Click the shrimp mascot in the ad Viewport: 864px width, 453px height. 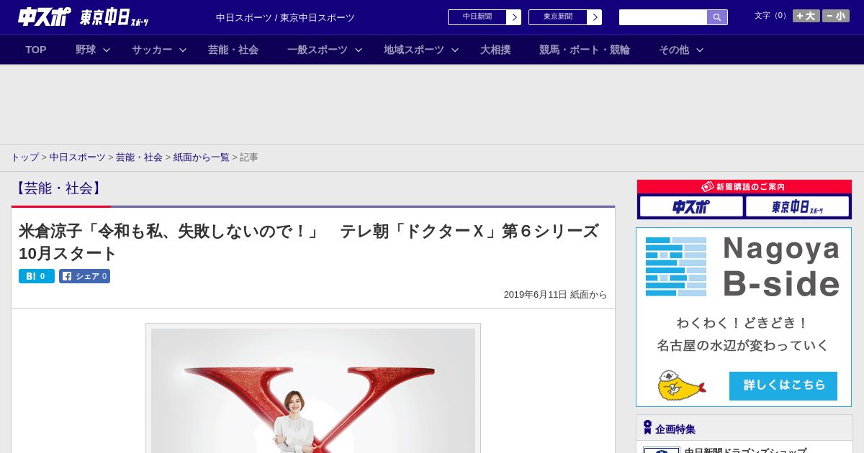681,385
